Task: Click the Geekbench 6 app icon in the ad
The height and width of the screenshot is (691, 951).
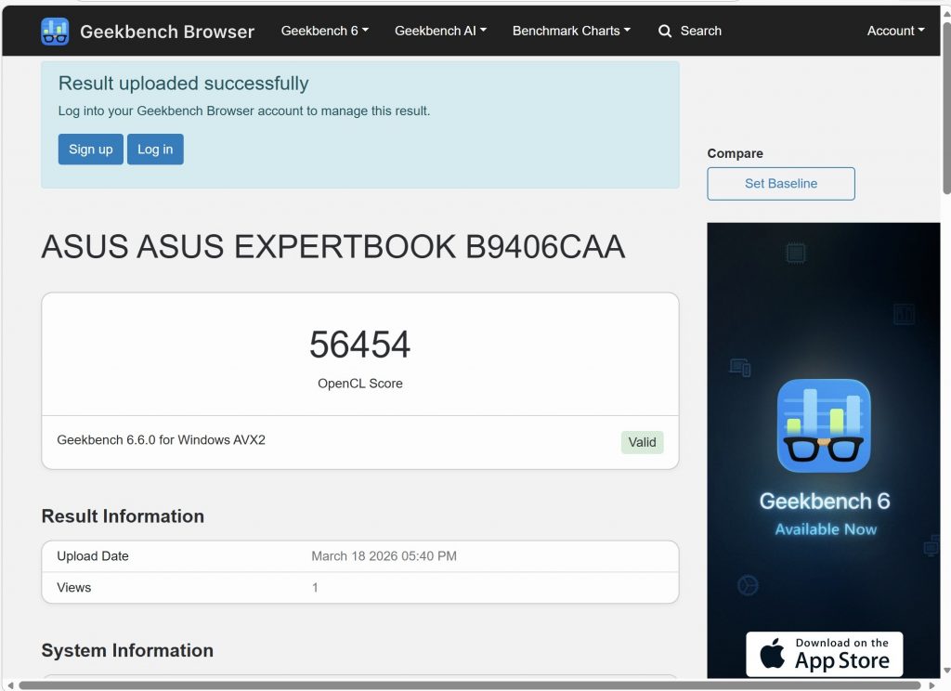Action: [823, 426]
